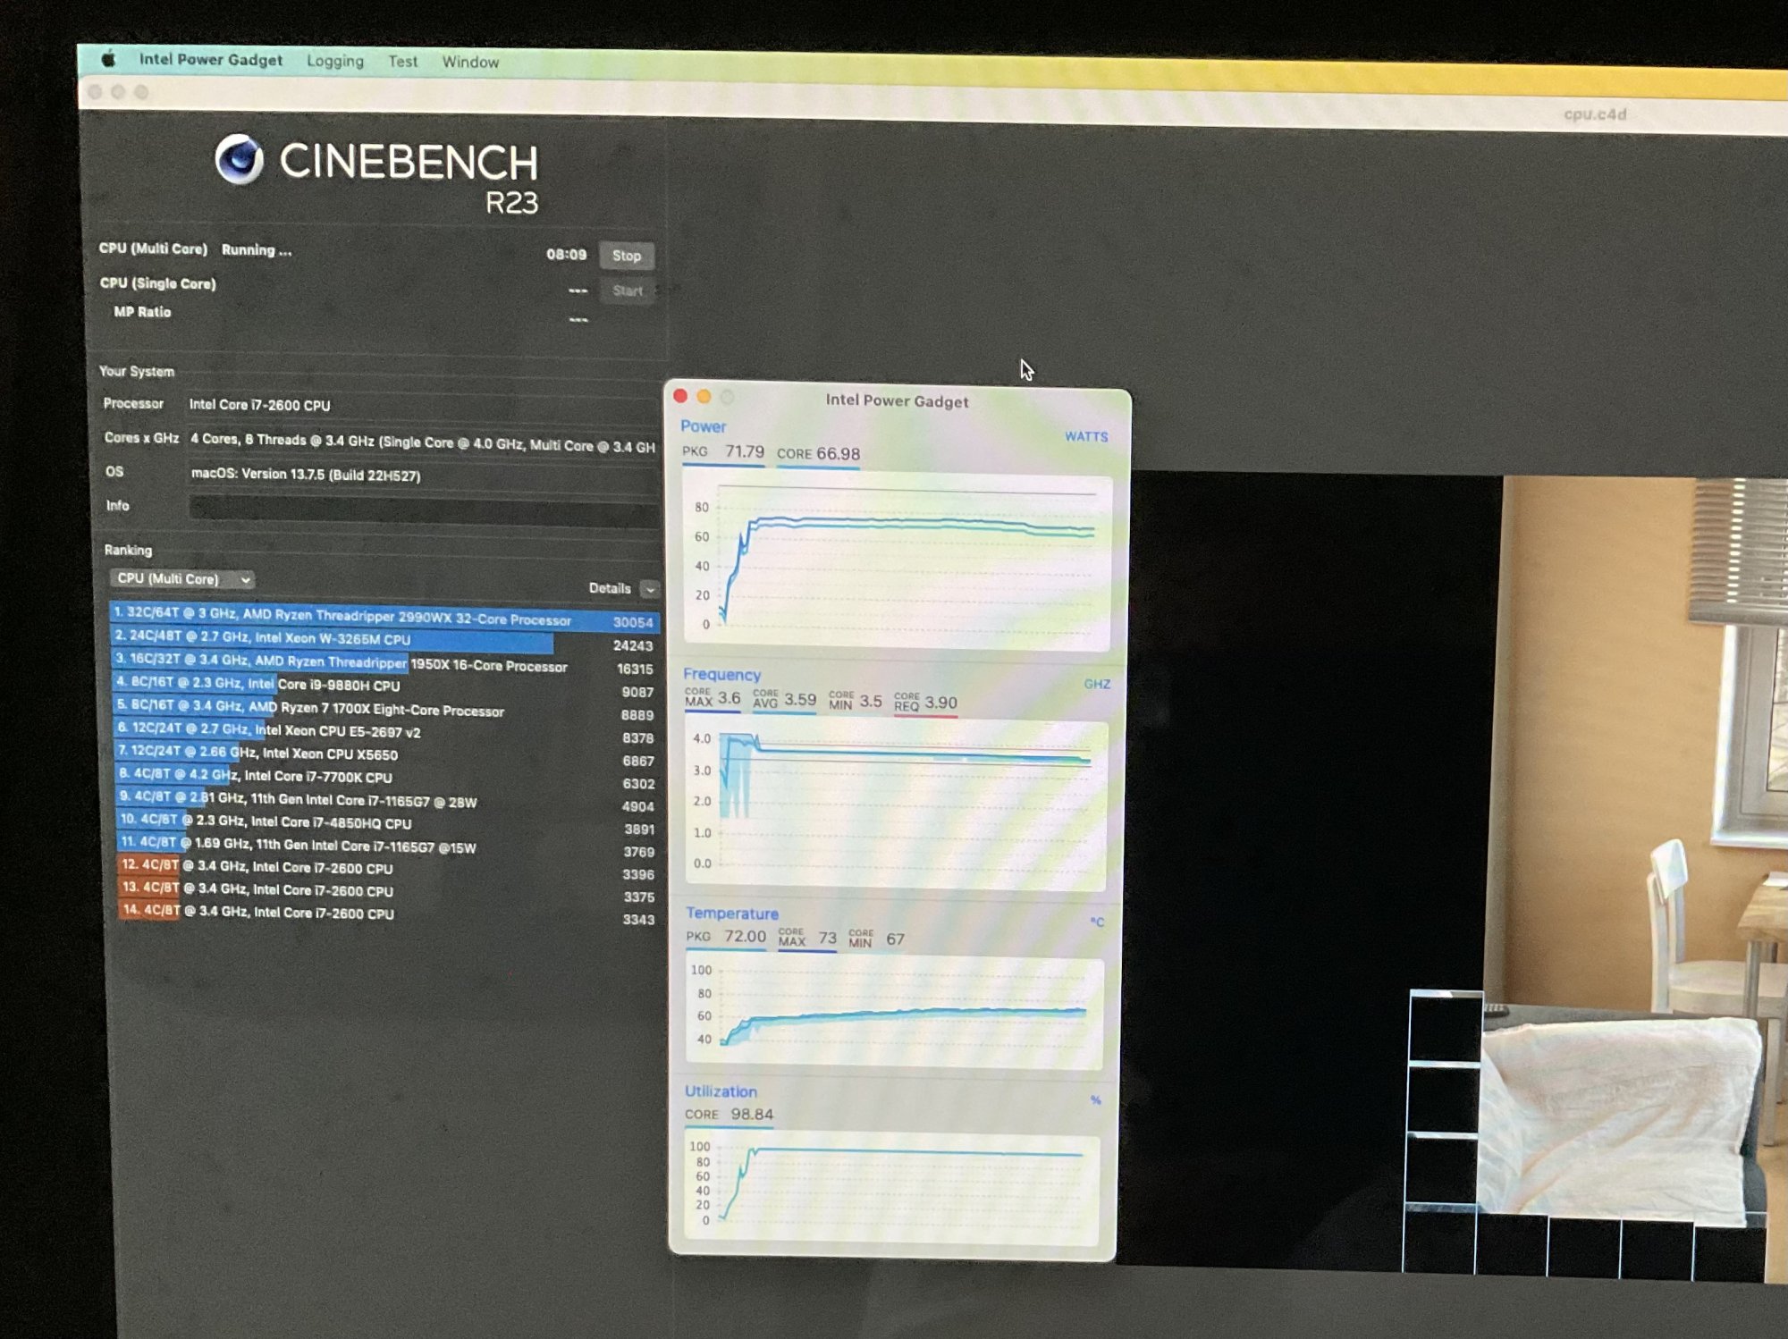Expand the Details dropdown arrow
1788x1339 pixels.
tap(650, 589)
